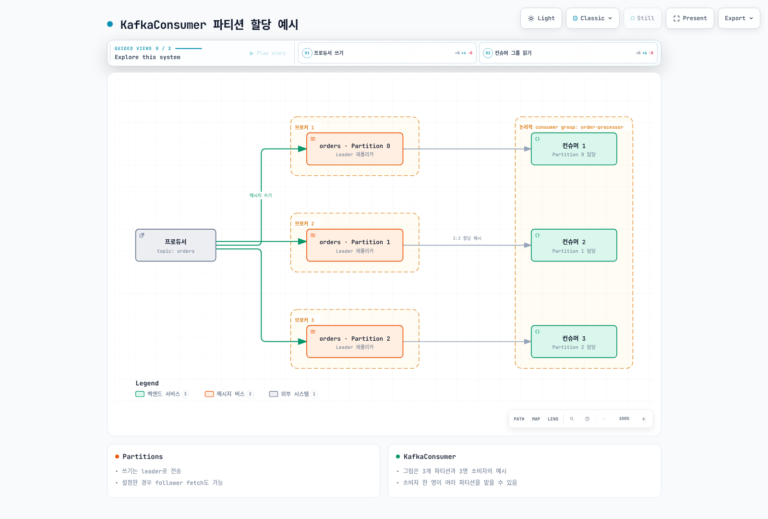Select the 컨슈머 1 node
Image resolution: width=768 pixels, height=519 pixels.
574,149
